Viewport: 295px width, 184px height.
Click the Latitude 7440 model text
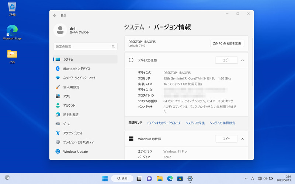click(x=137, y=46)
